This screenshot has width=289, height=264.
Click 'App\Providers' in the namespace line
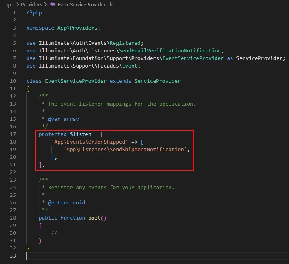[x=77, y=28]
